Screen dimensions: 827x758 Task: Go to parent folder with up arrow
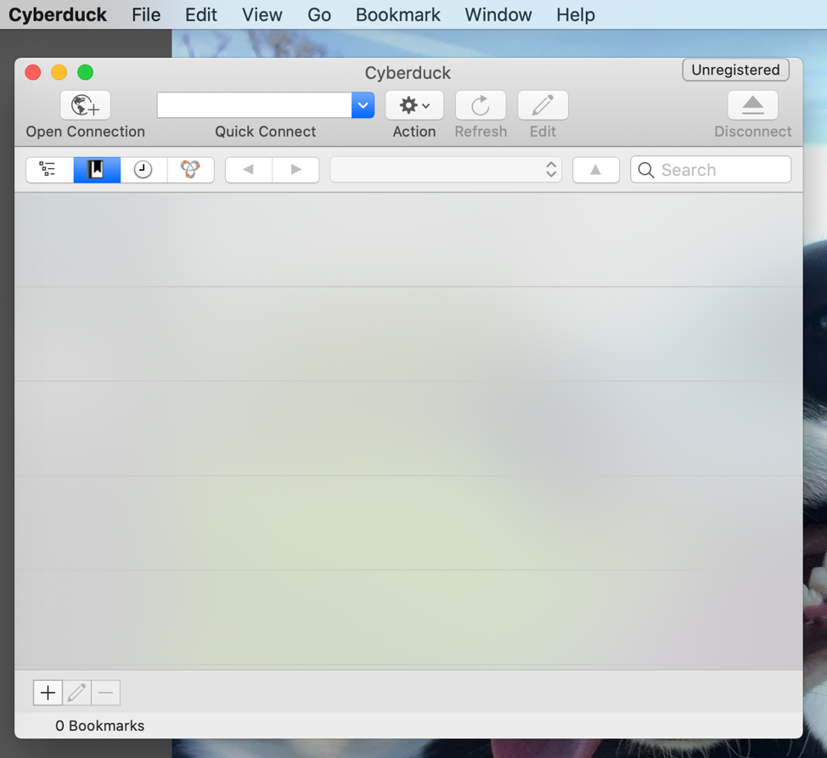click(x=595, y=169)
